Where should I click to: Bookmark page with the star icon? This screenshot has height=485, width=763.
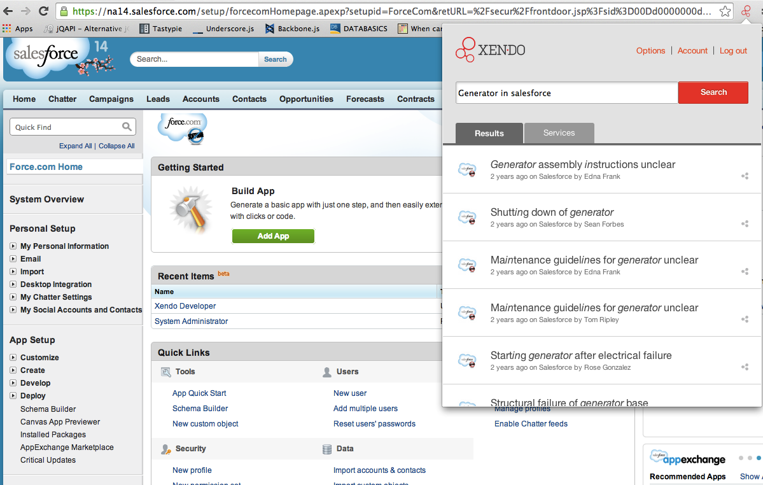[725, 11]
